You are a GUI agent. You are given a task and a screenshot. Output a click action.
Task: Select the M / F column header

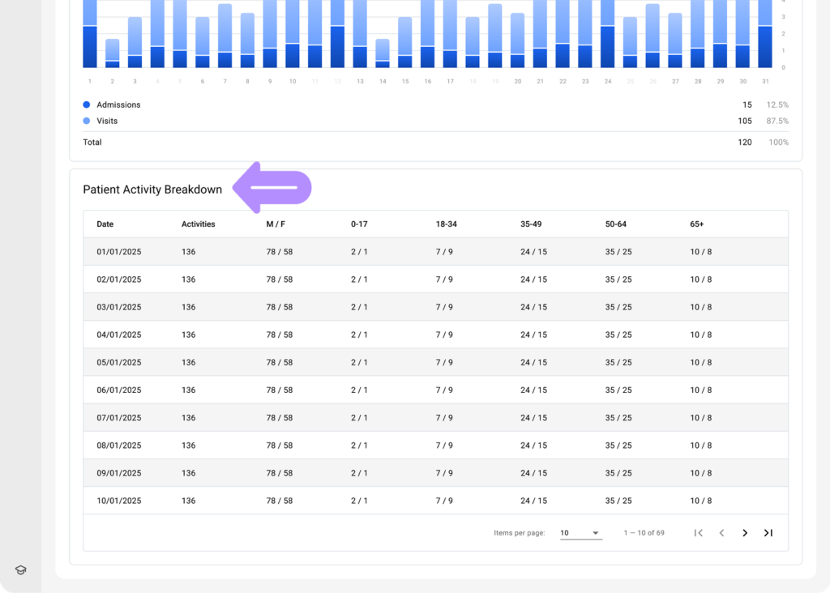pyautogui.click(x=276, y=224)
